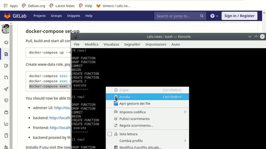The image size is (266, 149).
Task: Minimize Konsole with the down chevron
Action: tap(250, 37)
